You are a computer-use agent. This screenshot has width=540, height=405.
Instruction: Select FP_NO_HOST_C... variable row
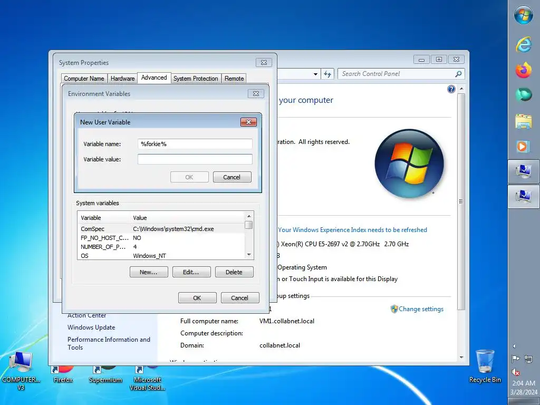(x=161, y=238)
